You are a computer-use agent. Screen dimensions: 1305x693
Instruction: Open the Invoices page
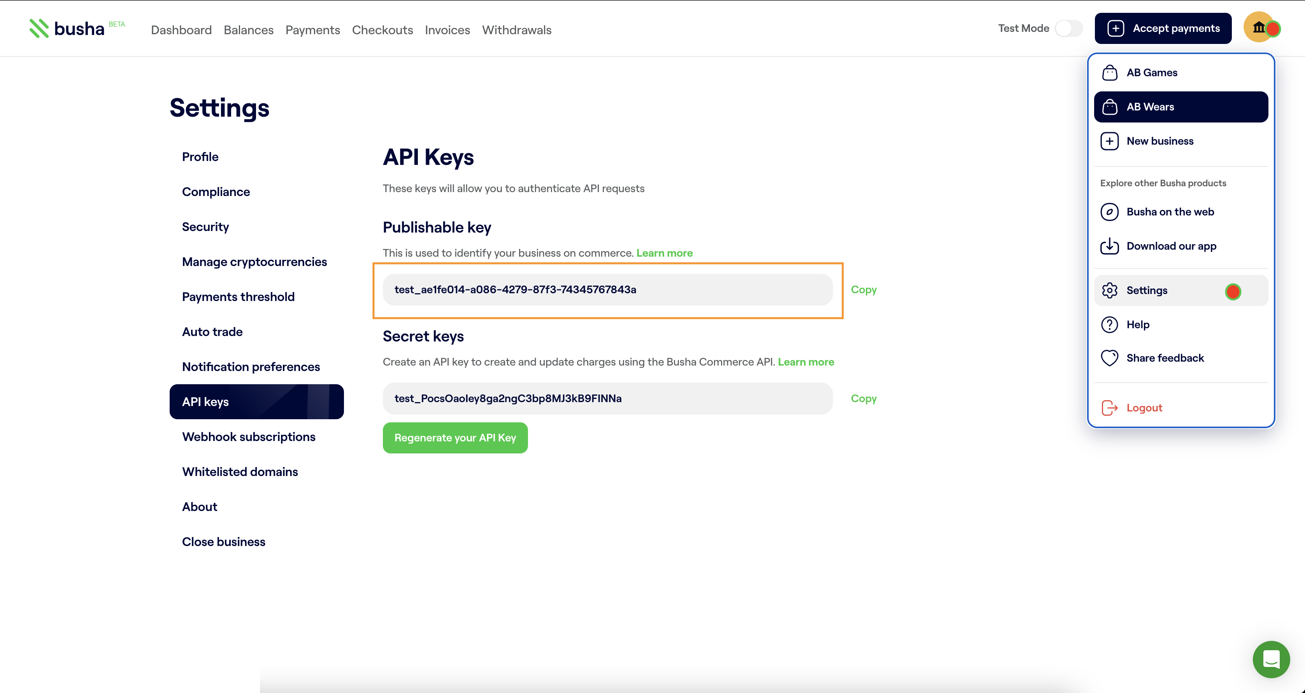[447, 30]
